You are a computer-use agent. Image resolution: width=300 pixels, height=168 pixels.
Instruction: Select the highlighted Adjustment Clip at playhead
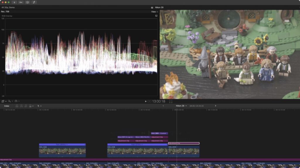click(x=184, y=143)
